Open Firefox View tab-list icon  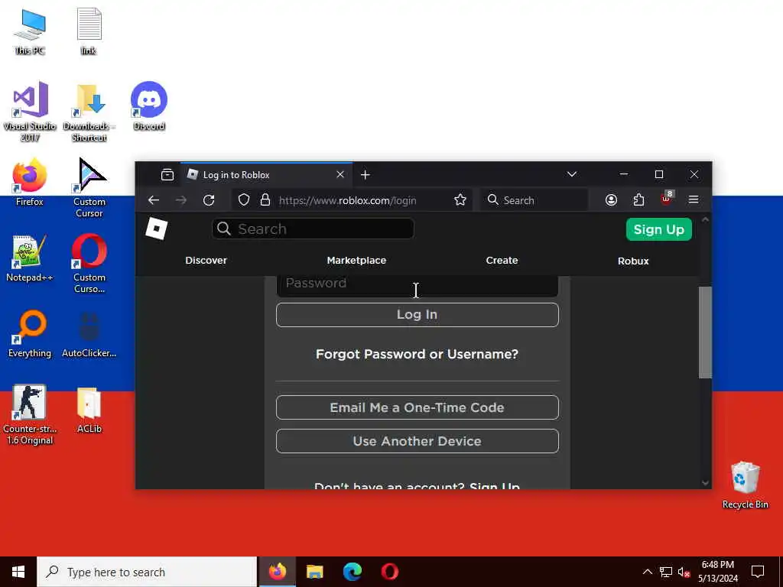point(167,175)
